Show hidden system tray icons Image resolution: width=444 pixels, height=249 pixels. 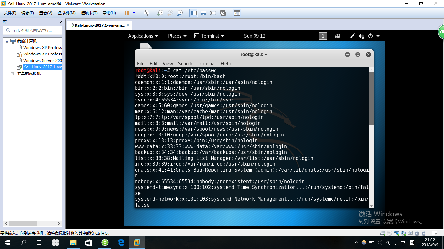coord(356,243)
